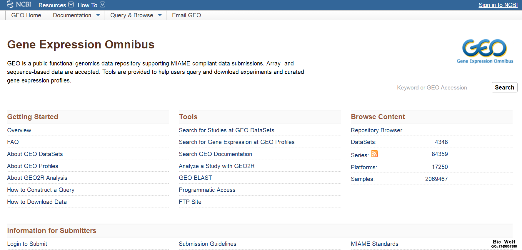522x250 pixels.
Task: Open the Platforms browse link
Action: 364,167
